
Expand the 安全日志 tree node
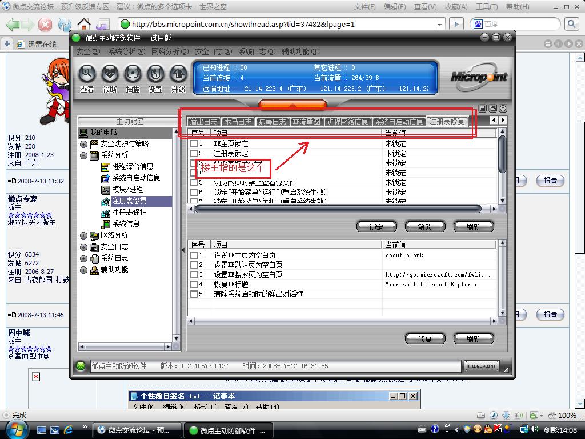[83, 247]
